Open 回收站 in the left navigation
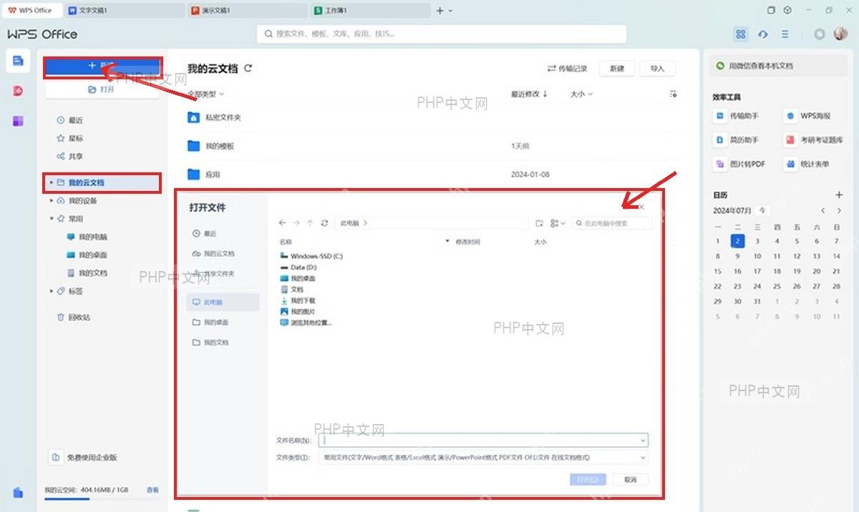 coord(73,317)
